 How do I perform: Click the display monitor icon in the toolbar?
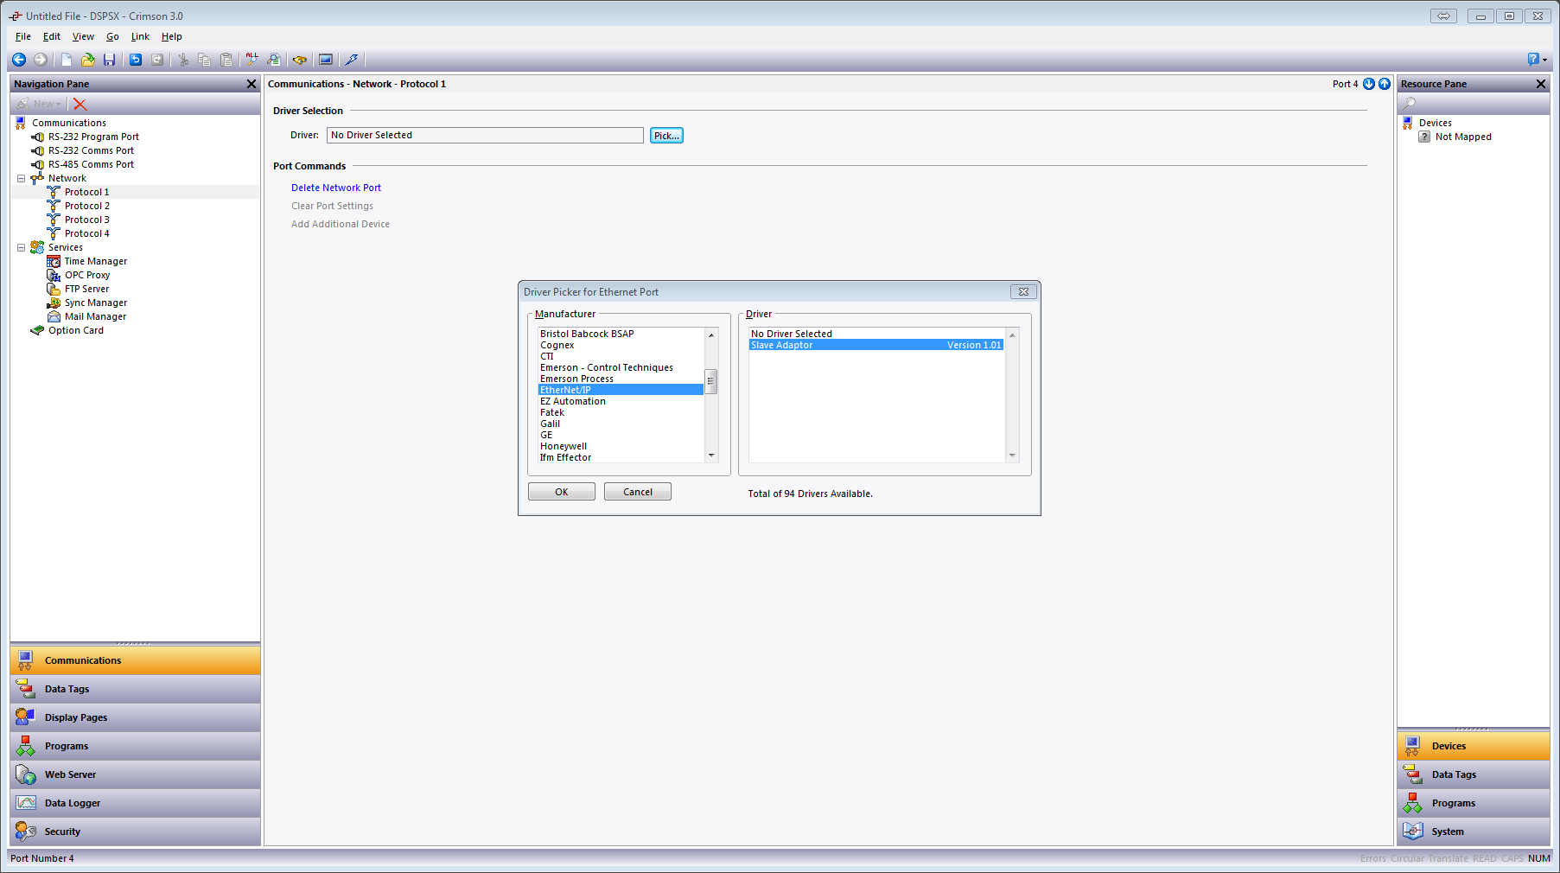[326, 60]
